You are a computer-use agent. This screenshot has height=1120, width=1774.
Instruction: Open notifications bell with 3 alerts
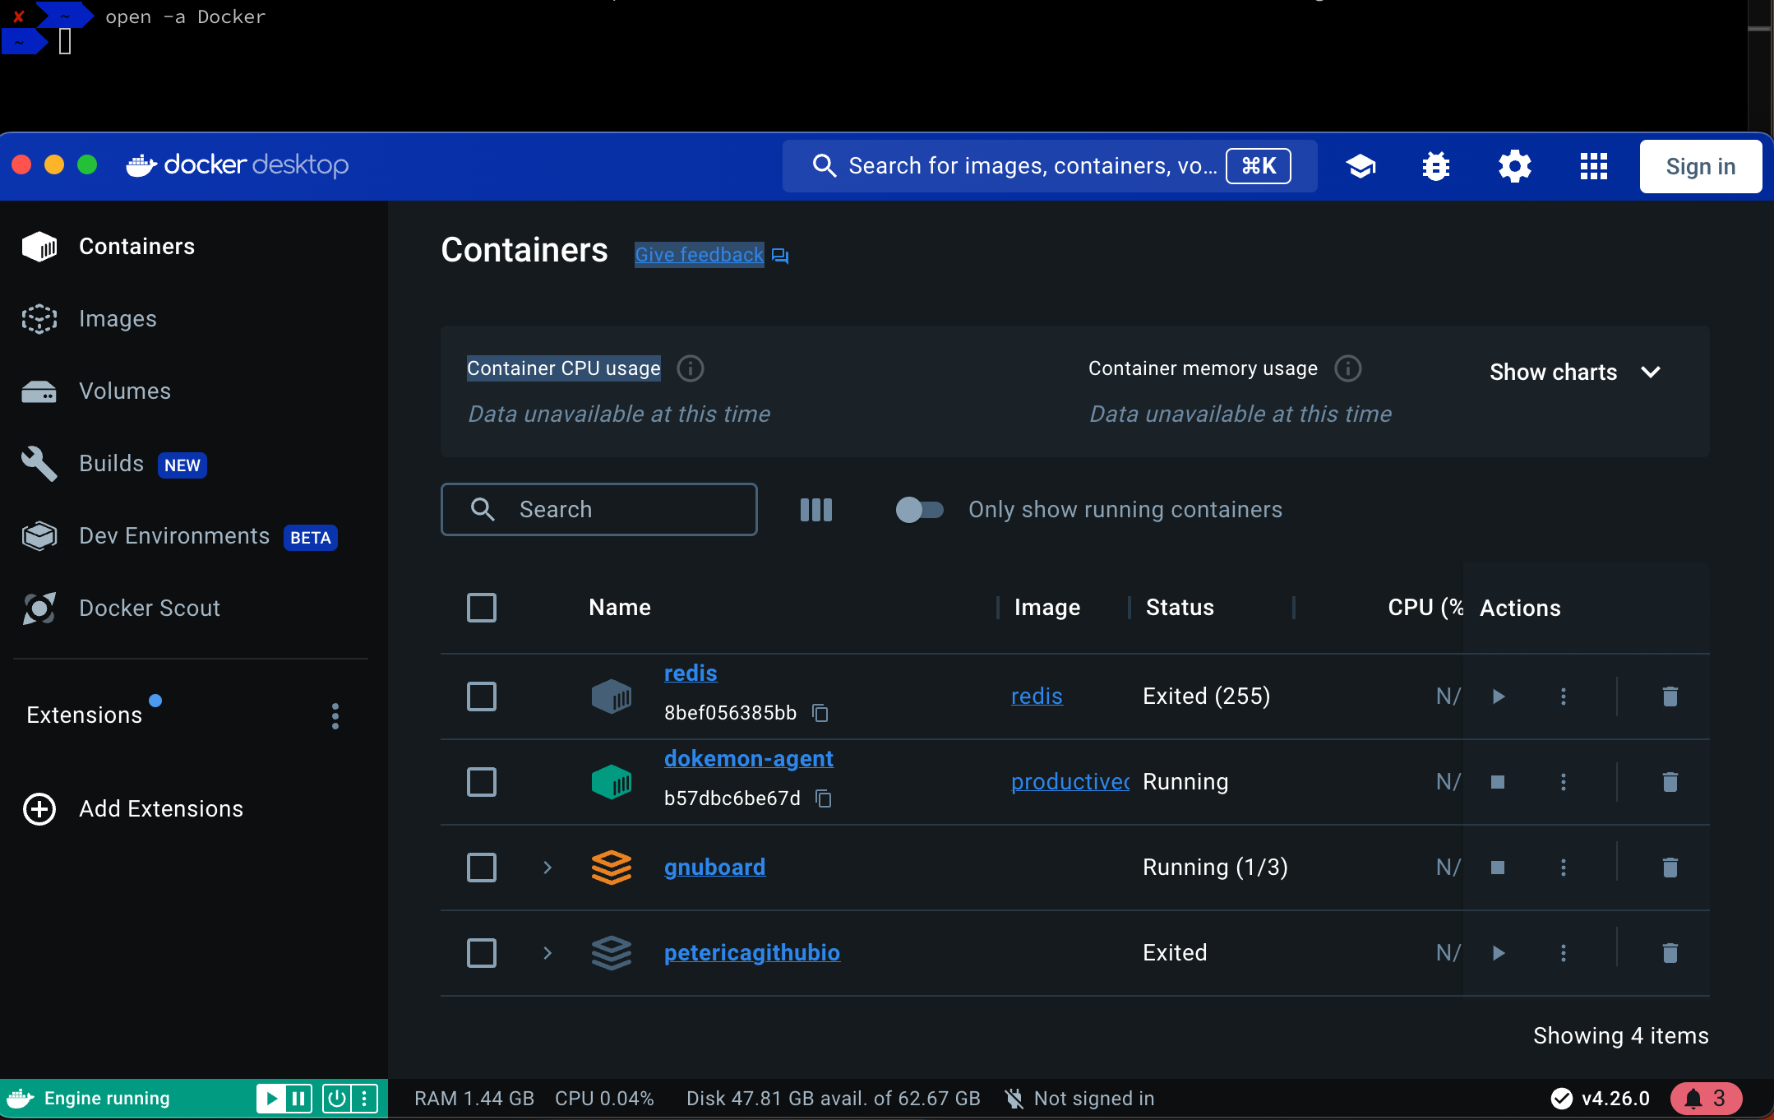pyautogui.click(x=1705, y=1099)
